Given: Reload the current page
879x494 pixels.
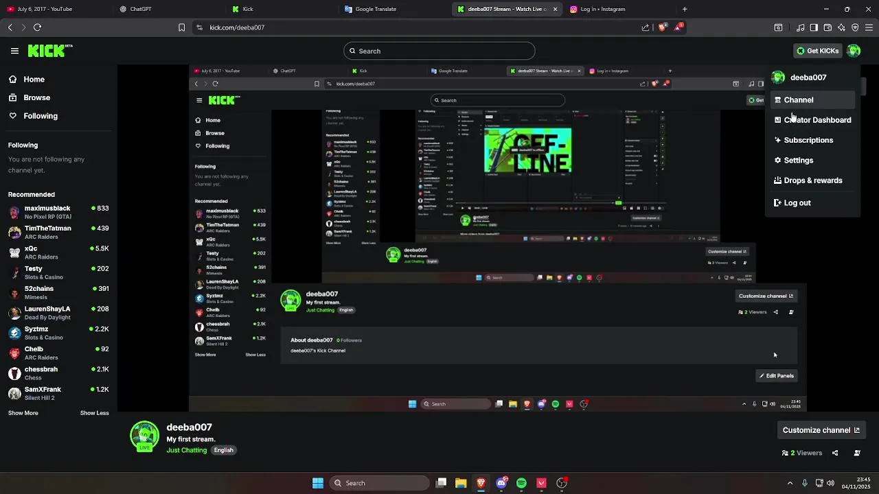Looking at the screenshot, I should pos(37,27).
